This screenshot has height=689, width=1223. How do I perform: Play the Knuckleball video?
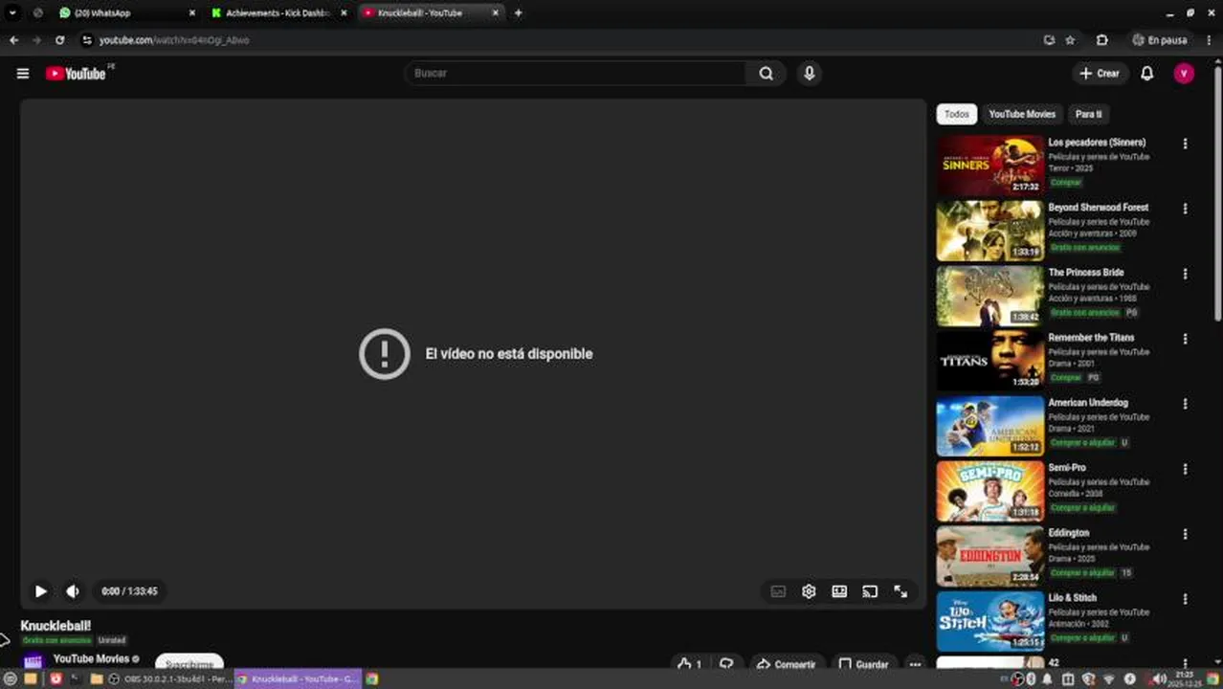pyautogui.click(x=40, y=591)
